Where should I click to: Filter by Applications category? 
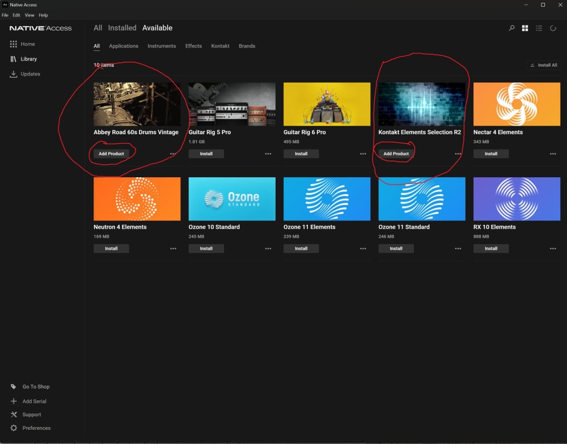click(124, 46)
